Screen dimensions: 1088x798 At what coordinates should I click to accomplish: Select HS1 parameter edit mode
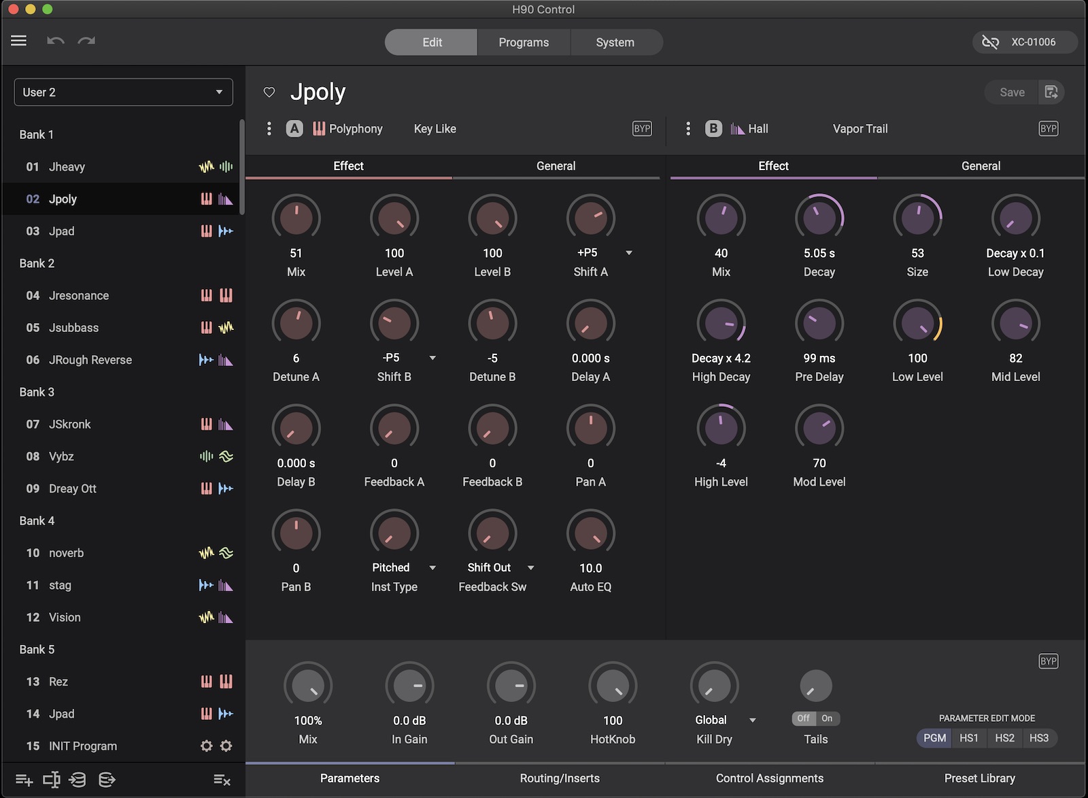coord(968,738)
